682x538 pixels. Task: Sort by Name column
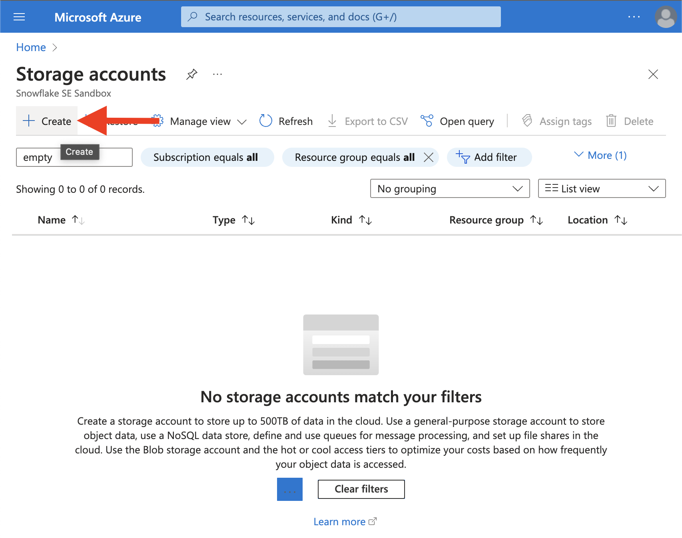coord(61,220)
